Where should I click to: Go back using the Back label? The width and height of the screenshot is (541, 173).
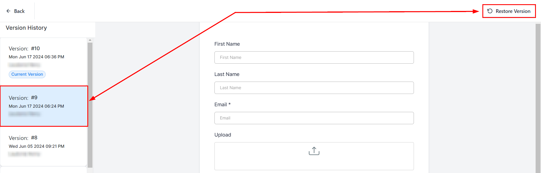click(19, 11)
